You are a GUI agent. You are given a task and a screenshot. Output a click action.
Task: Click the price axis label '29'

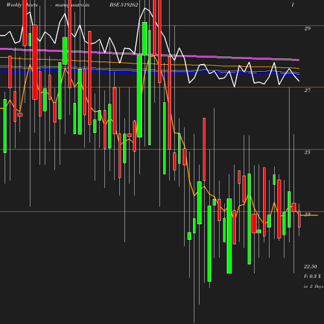pos(307,29)
